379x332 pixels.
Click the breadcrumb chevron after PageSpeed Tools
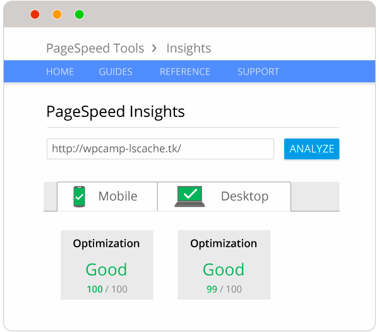pos(154,48)
